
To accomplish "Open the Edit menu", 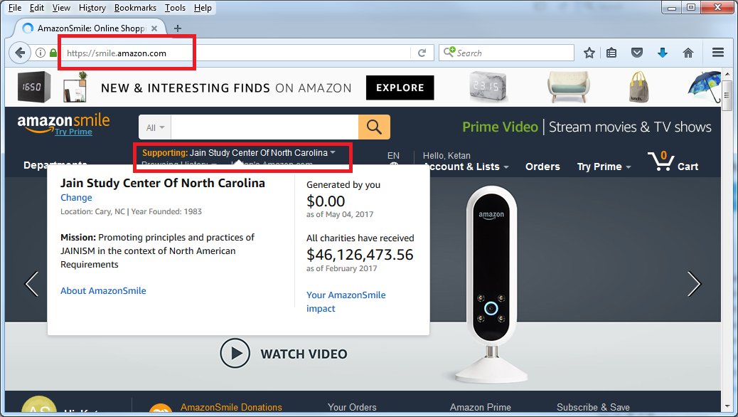I will tap(37, 8).
